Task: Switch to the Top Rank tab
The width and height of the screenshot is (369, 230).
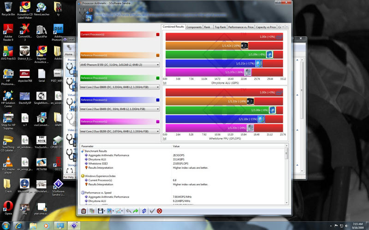Action: pyautogui.click(x=220, y=27)
